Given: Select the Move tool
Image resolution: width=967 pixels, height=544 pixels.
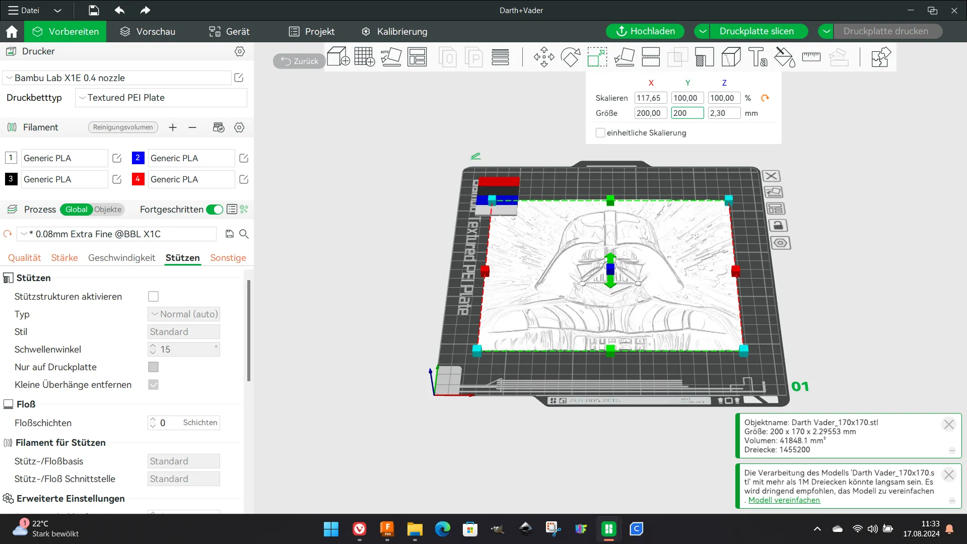Looking at the screenshot, I should (x=544, y=57).
